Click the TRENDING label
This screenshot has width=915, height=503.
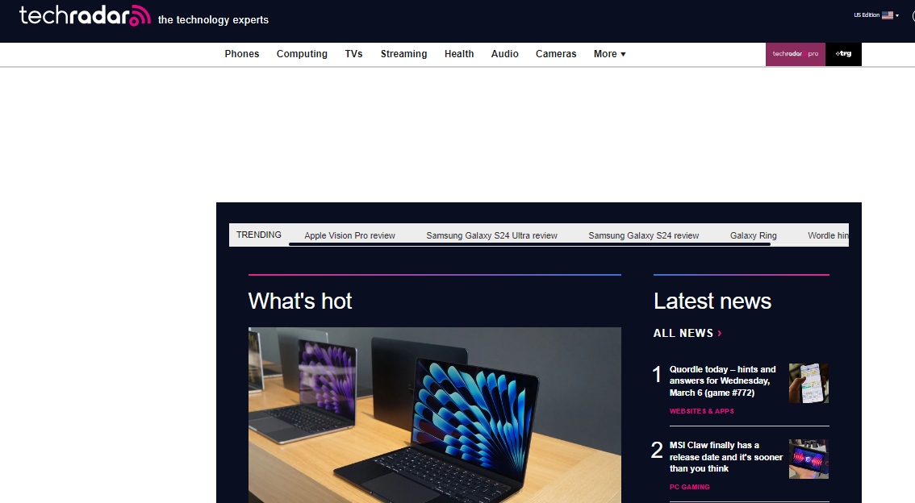coord(258,235)
